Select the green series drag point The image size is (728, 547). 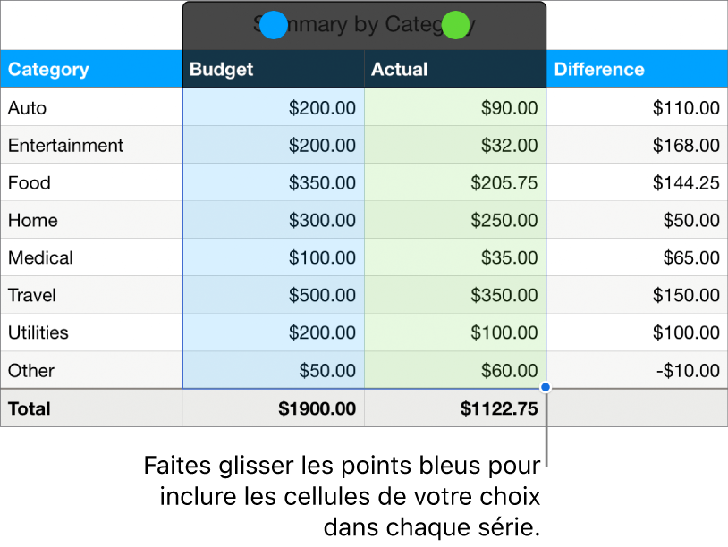pos(455,25)
